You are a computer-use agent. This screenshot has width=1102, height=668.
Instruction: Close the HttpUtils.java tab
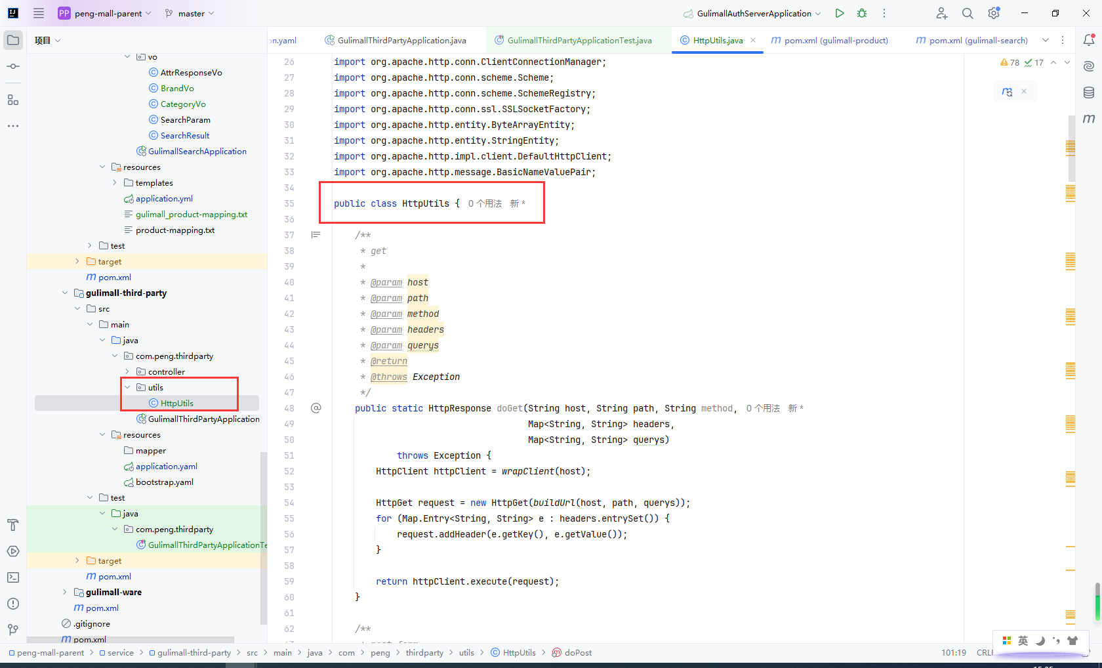753,40
